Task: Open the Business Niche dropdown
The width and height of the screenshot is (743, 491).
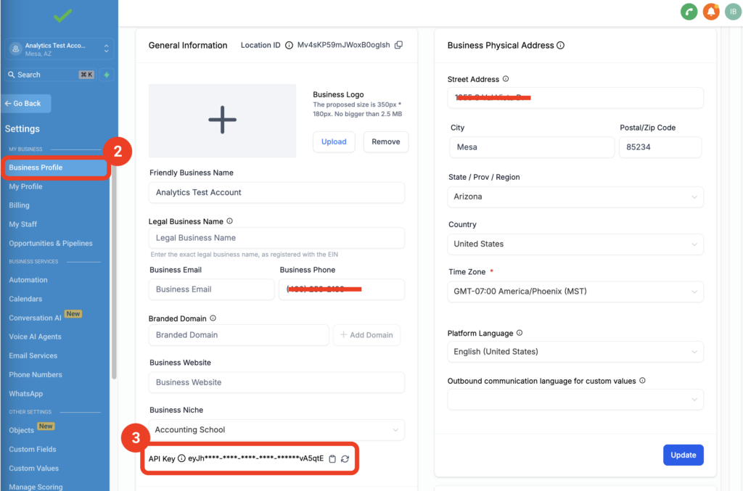Action: (x=276, y=429)
